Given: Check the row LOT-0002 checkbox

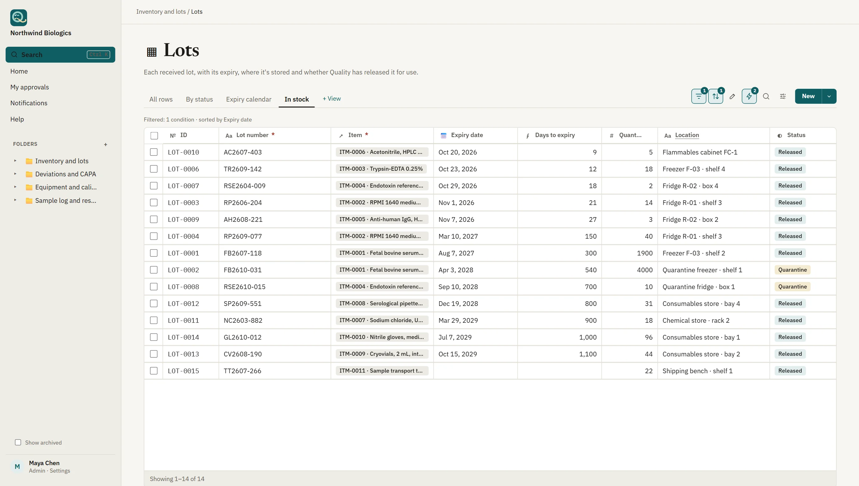Looking at the screenshot, I should coord(154,270).
